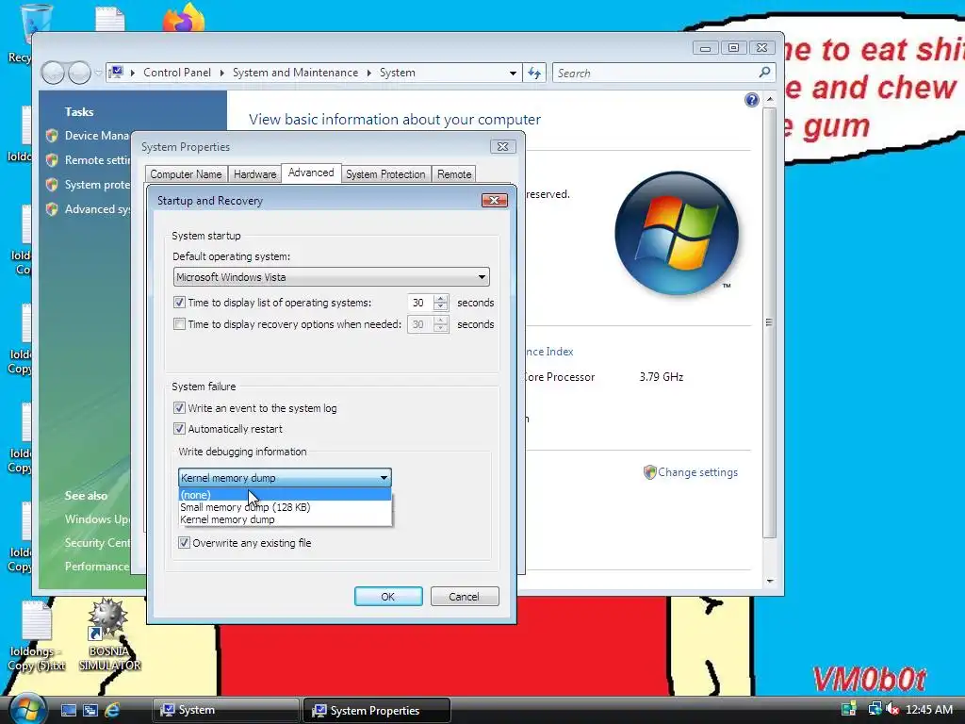Open System protection task link
This screenshot has height=724, width=965.
97,185
